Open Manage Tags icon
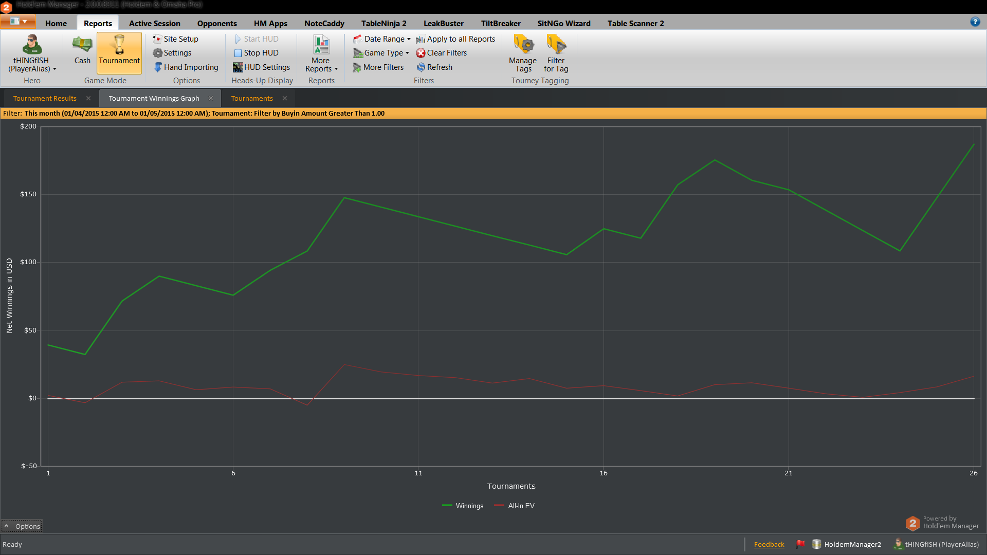The width and height of the screenshot is (987, 555). pyautogui.click(x=523, y=45)
